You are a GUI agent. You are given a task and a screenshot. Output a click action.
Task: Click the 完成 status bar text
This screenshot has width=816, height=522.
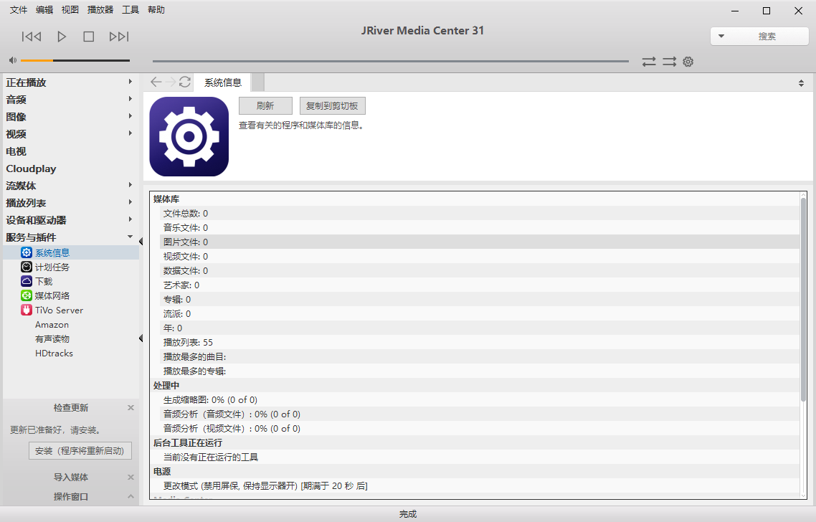tap(408, 513)
